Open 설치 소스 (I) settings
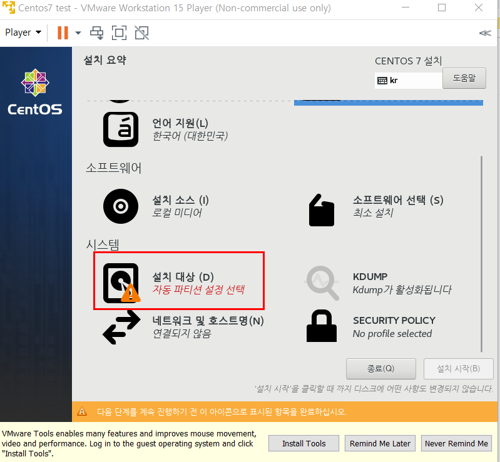The image size is (500, 462). [x=180, y=200]
